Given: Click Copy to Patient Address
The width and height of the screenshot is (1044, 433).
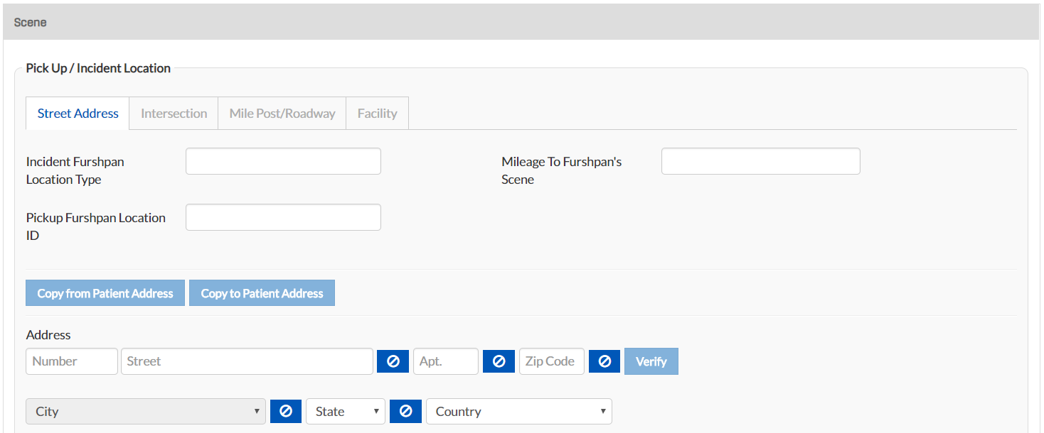Looking at the screenshot, I should 262,292.
